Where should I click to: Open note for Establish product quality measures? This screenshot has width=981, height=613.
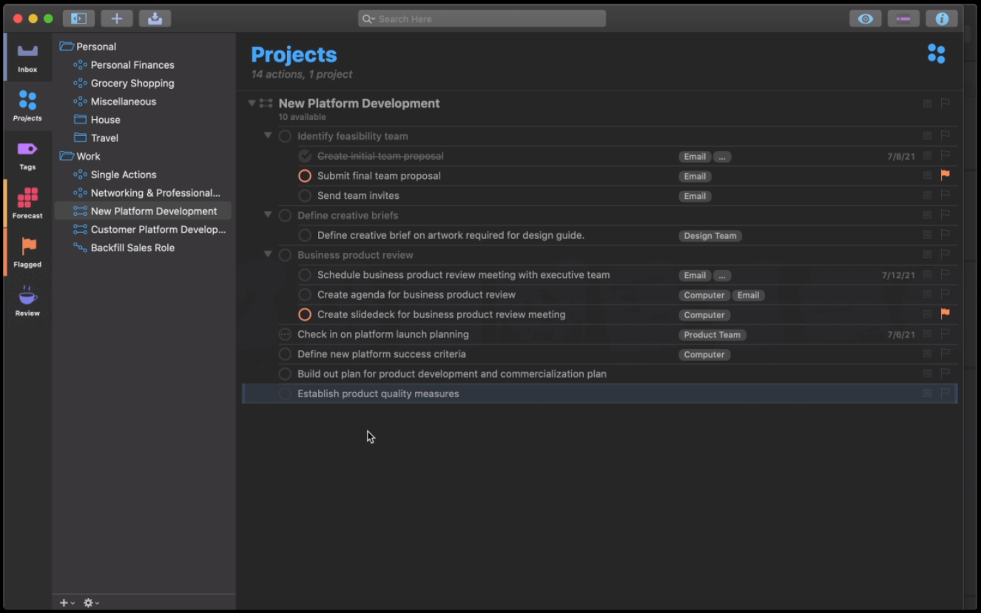click(927, 393)
